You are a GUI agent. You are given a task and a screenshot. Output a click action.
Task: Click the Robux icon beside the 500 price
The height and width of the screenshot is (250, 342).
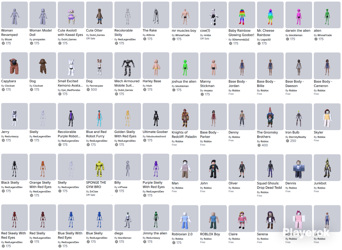coord(88,89)
